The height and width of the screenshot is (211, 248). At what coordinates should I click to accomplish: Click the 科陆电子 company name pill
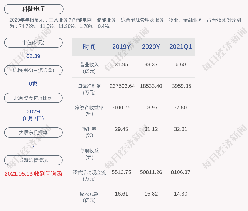pos(34,9)
